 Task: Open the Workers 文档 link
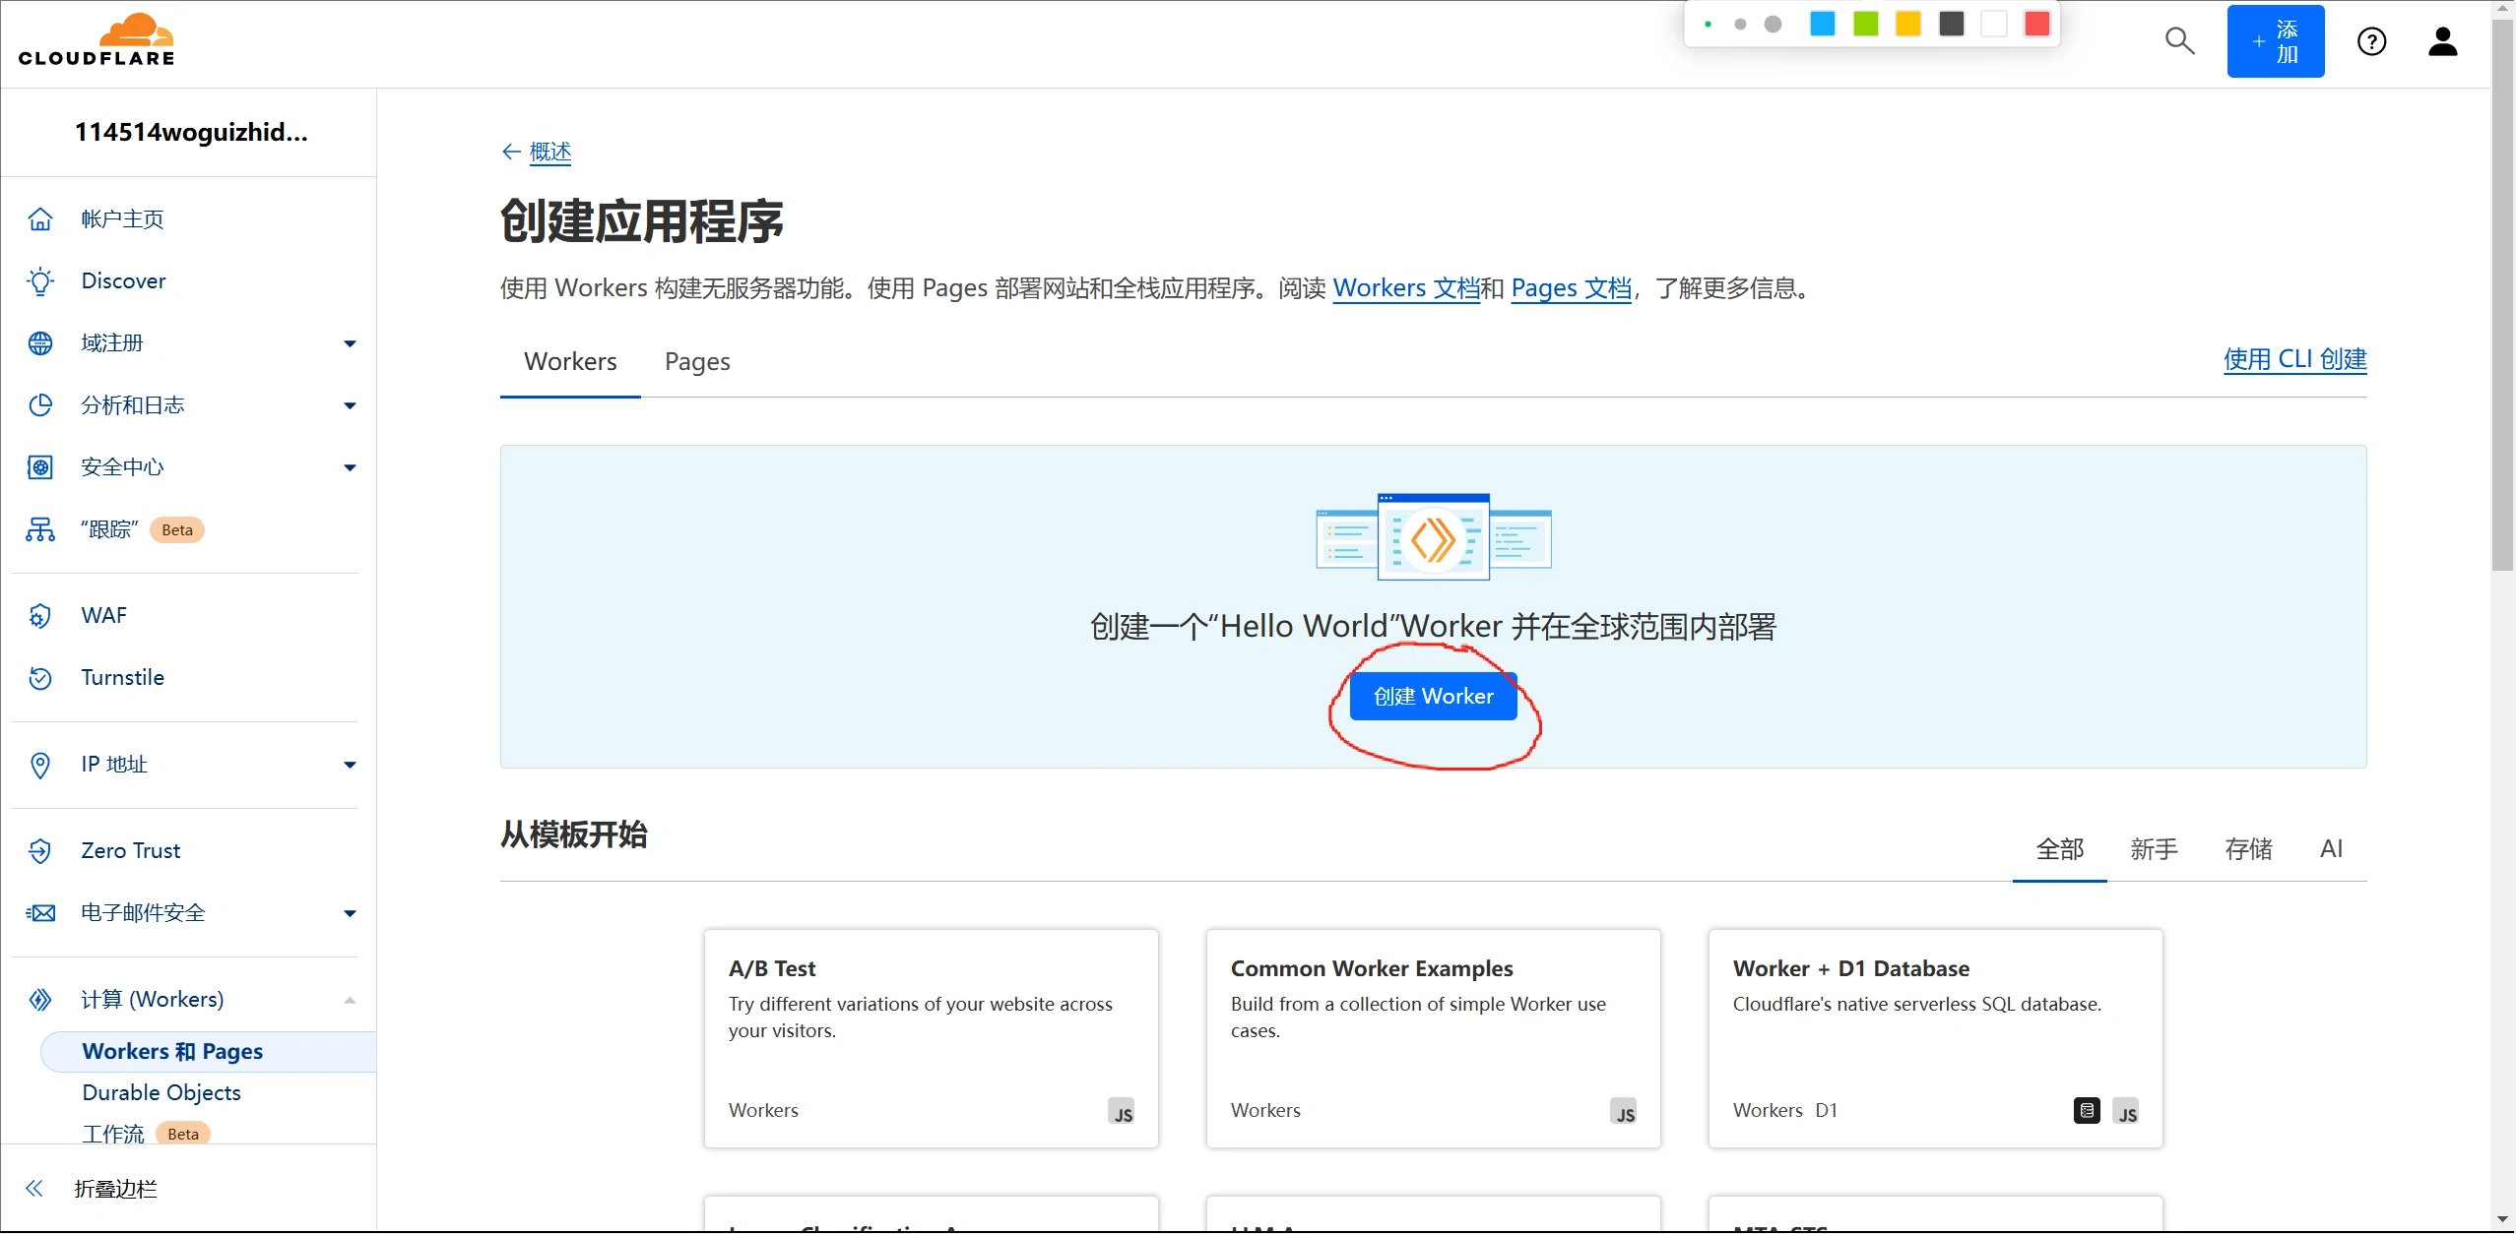point(1406,288)
